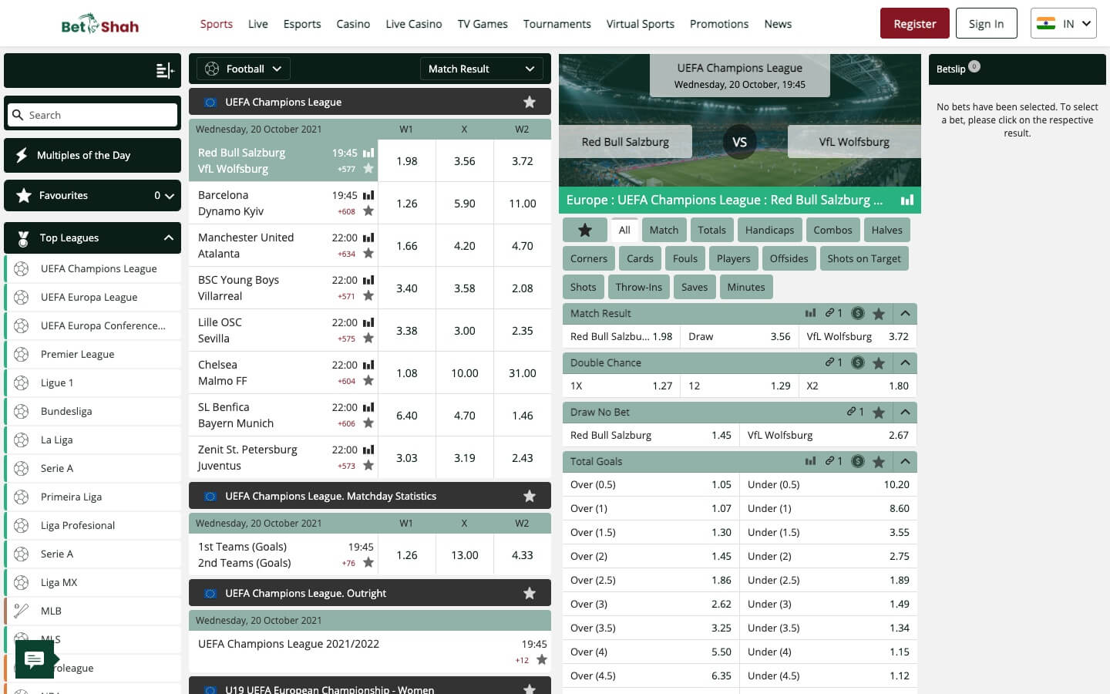Click the Search input field
Image resolution: width=1110 pixels, height=694 pixels.
92,115
